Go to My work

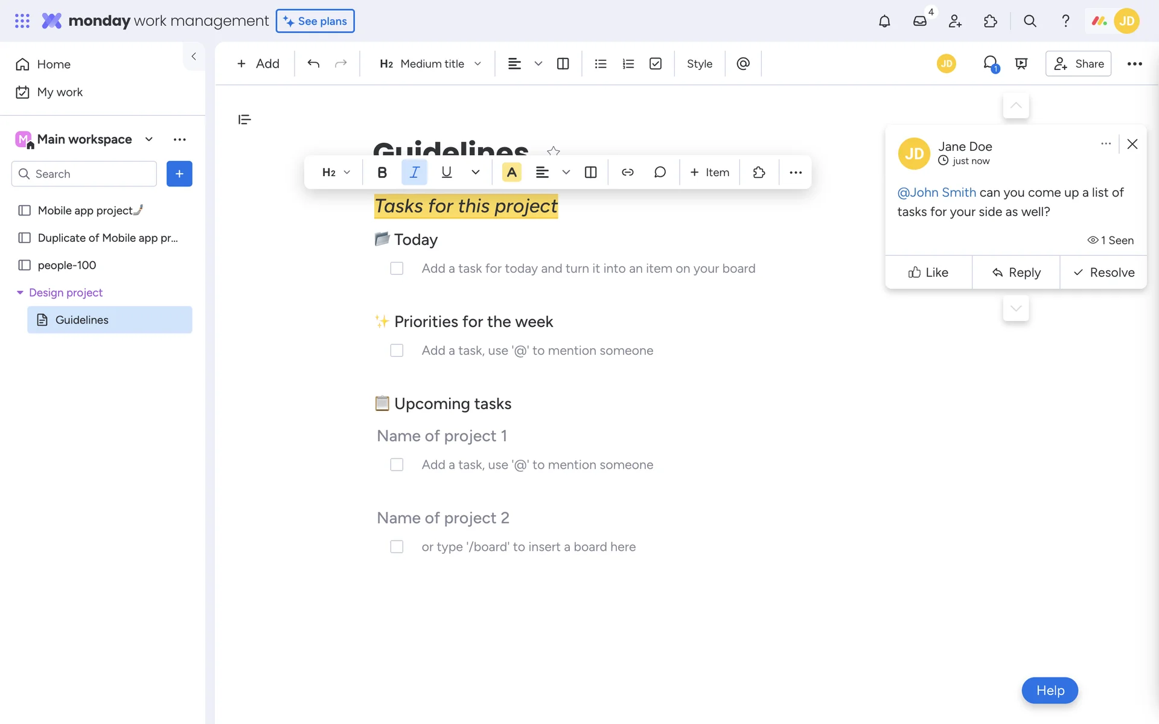tap(59, 92)
